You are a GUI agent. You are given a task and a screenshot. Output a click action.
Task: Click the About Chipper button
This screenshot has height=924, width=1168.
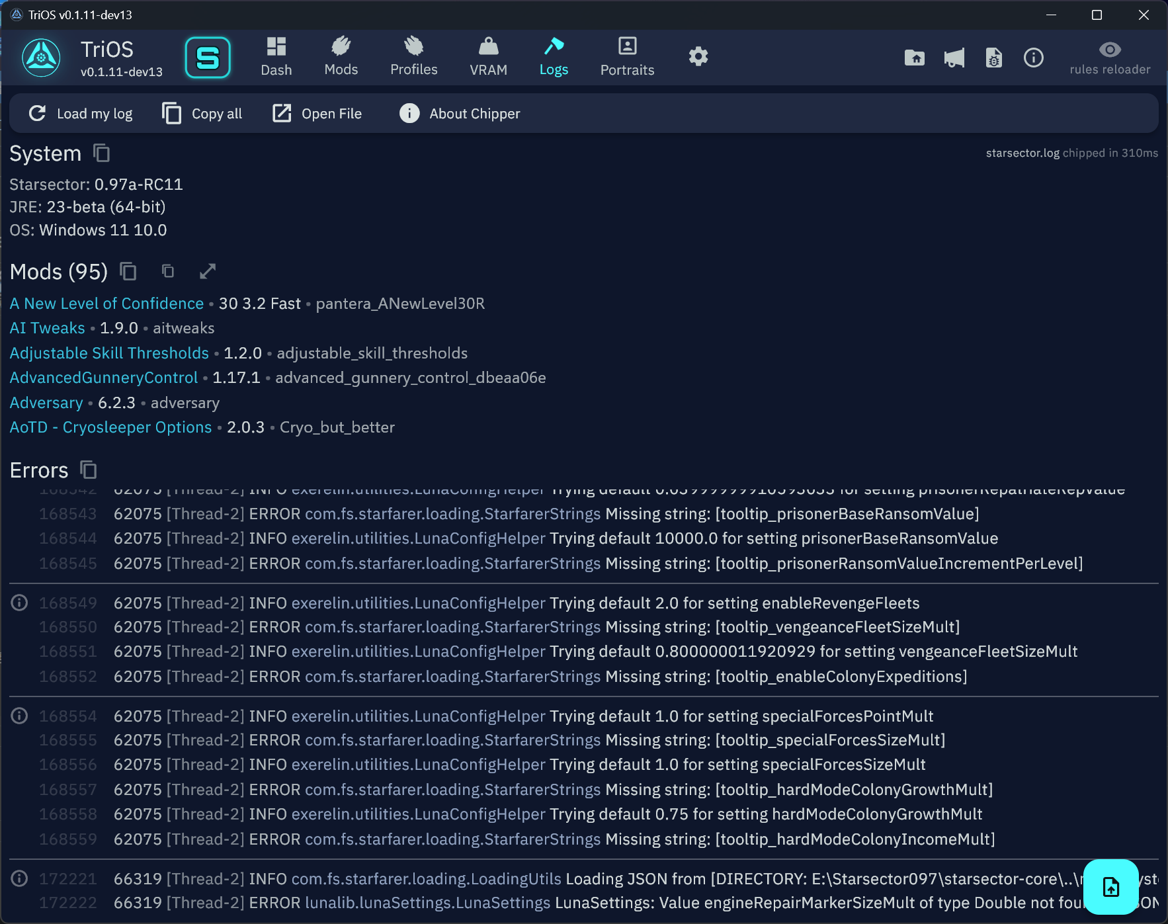460,114
